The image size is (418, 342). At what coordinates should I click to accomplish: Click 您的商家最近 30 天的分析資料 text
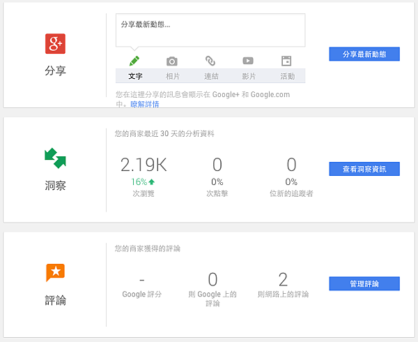coord(164,134)
